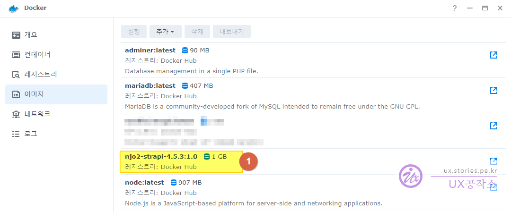Open help with the question mark icon
Screen dimensions: 511x212
coord(455,8)
